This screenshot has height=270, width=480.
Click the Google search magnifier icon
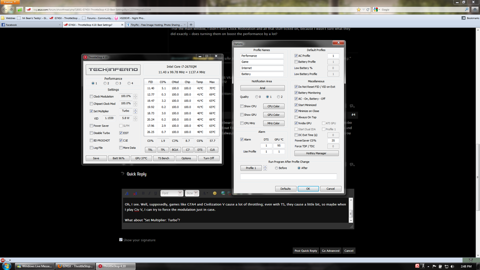coord(467,10)
